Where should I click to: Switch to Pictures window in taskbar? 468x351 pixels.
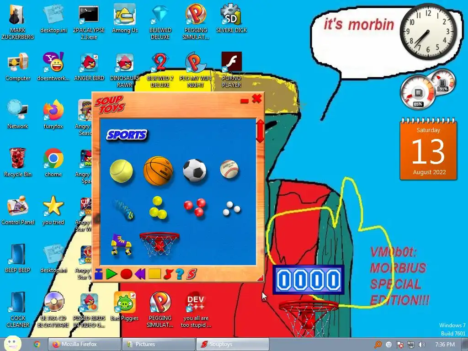[159, 344]
